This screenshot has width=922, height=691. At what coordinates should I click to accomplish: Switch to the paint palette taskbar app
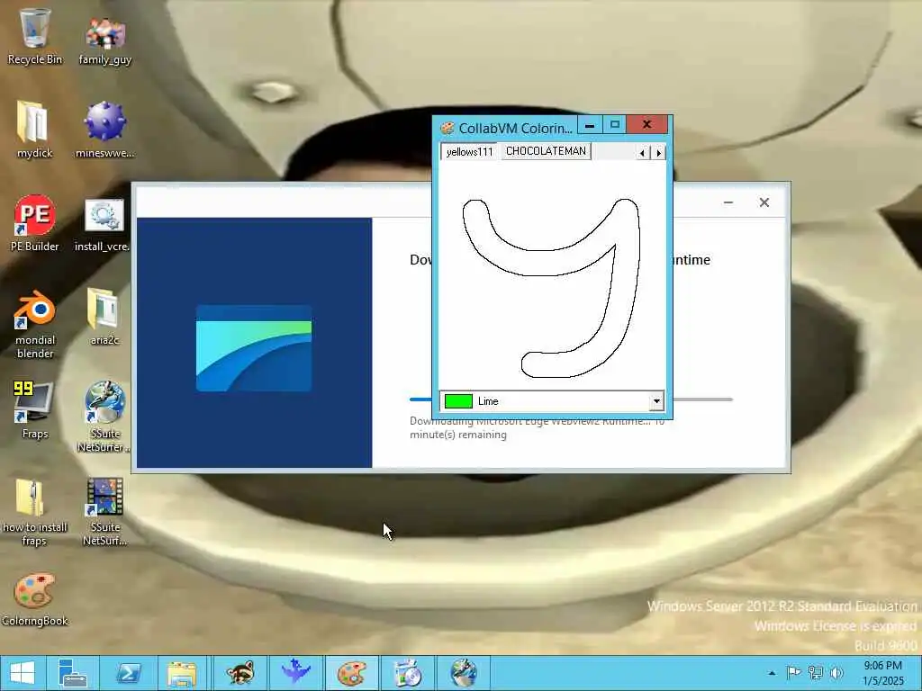click(352, 673)
